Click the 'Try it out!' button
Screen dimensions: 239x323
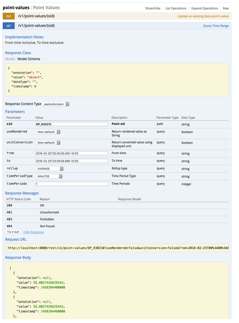tap(13, 232)
